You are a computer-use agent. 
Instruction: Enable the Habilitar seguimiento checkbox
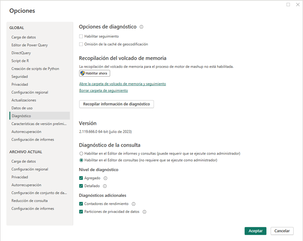pyautogui.click(x=81, y=36)
